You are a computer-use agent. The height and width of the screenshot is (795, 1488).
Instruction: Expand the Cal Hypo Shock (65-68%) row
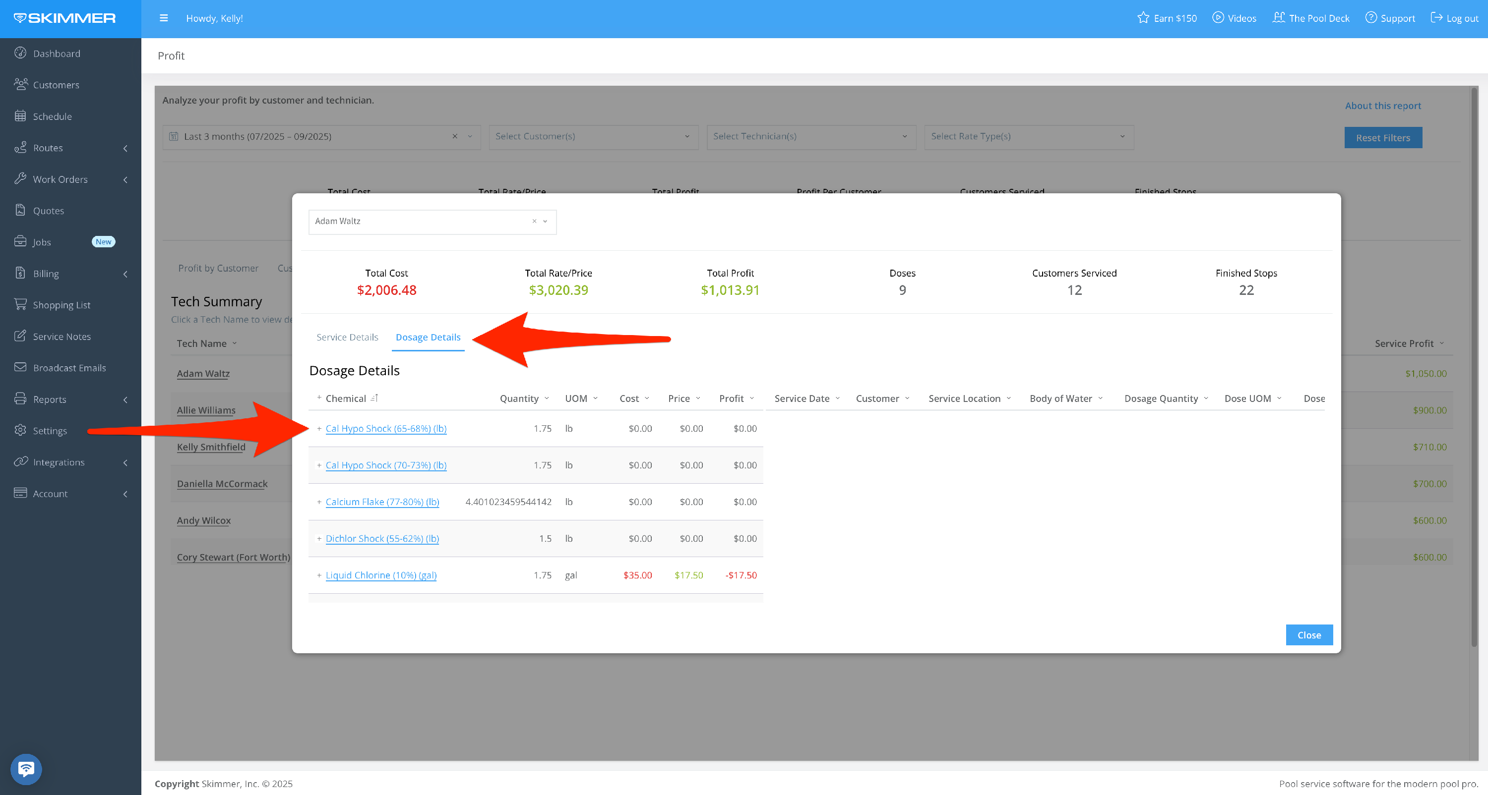pos(319,428)
